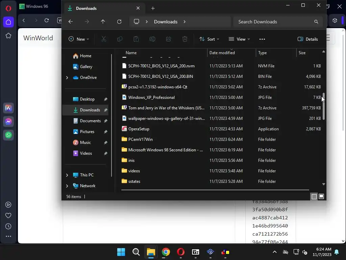The image size is (346, 260).
Task: Add a new Explorer tab
Action: [x=153, y=8]
